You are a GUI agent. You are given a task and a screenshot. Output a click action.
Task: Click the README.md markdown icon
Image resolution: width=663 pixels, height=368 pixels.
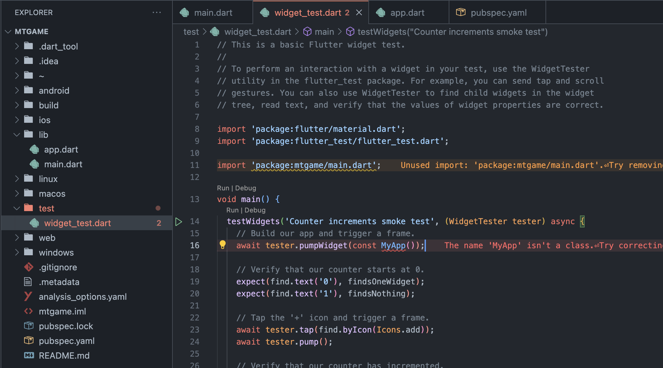pyautogui.click(x=29, y=356)
